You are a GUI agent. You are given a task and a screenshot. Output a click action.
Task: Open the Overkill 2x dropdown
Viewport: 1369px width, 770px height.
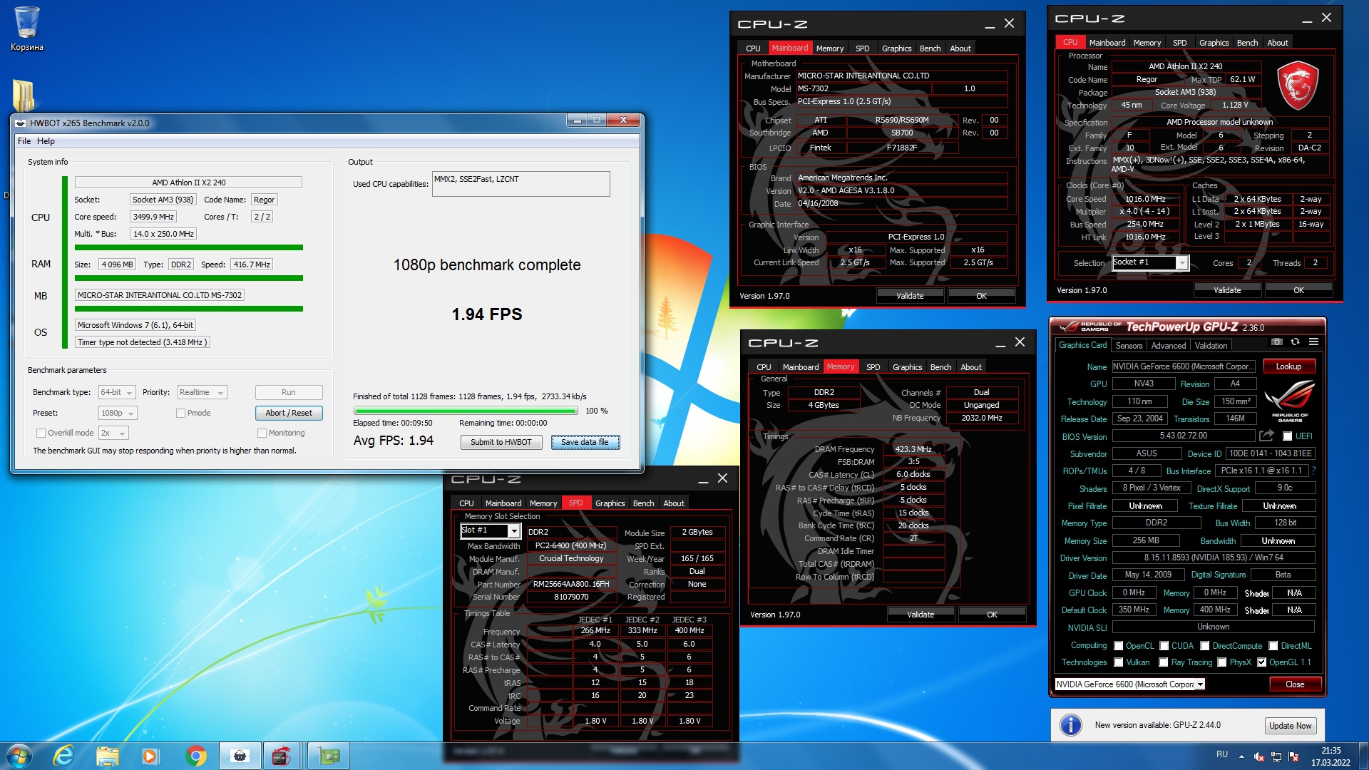(x=113, y=433)
